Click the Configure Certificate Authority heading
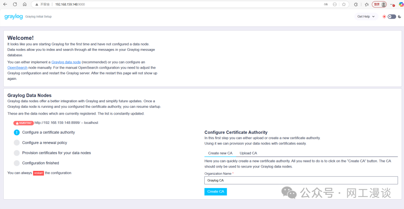 (x=236, y=132)
